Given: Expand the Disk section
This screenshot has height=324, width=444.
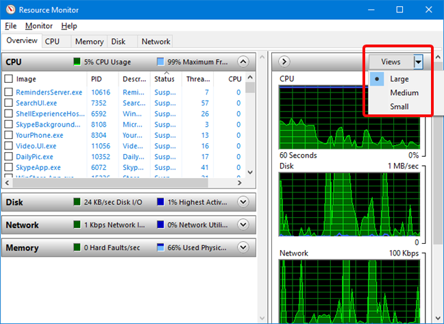Looking at the screenshot, I should (243, 202).
